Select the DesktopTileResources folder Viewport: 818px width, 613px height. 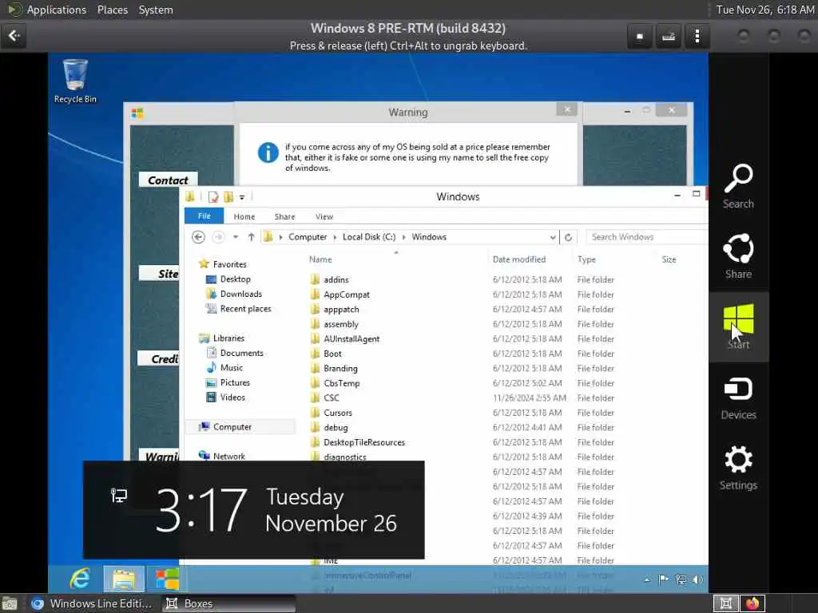click(364, 442)
